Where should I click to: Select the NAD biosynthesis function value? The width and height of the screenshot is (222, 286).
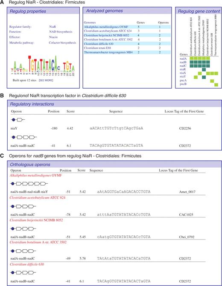[61, 32]
